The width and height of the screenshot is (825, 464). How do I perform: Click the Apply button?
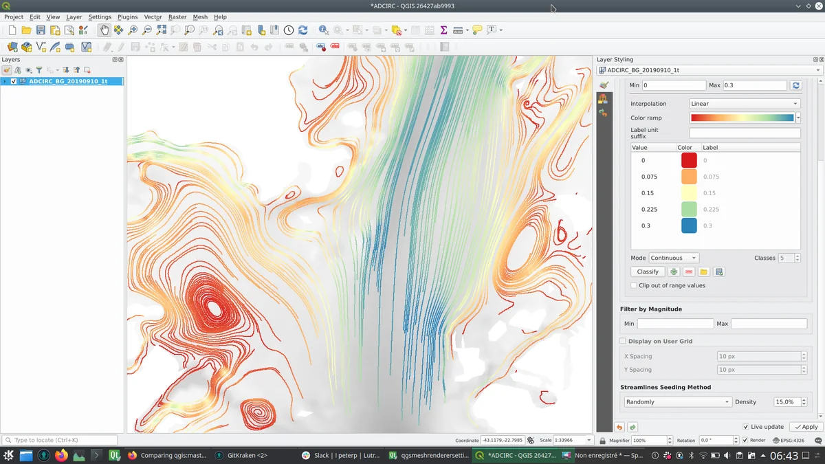[x=806, y=427]
